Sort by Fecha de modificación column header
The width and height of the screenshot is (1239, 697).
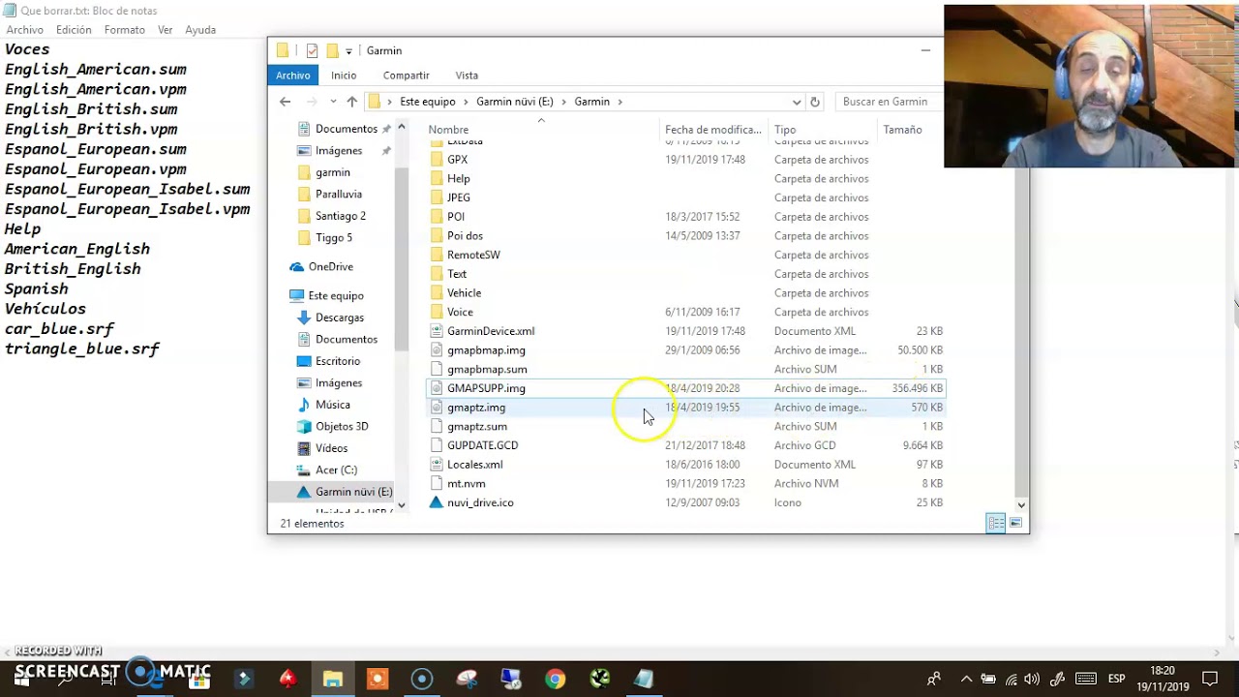pyautogui.click(x=715, y=130)
